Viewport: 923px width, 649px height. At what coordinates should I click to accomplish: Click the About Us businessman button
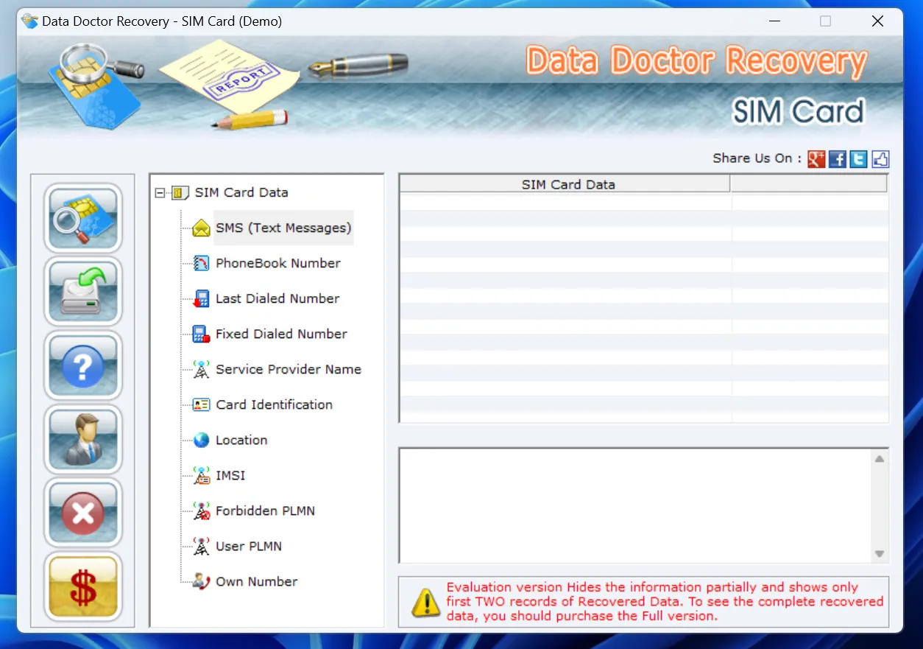(83, 439)
